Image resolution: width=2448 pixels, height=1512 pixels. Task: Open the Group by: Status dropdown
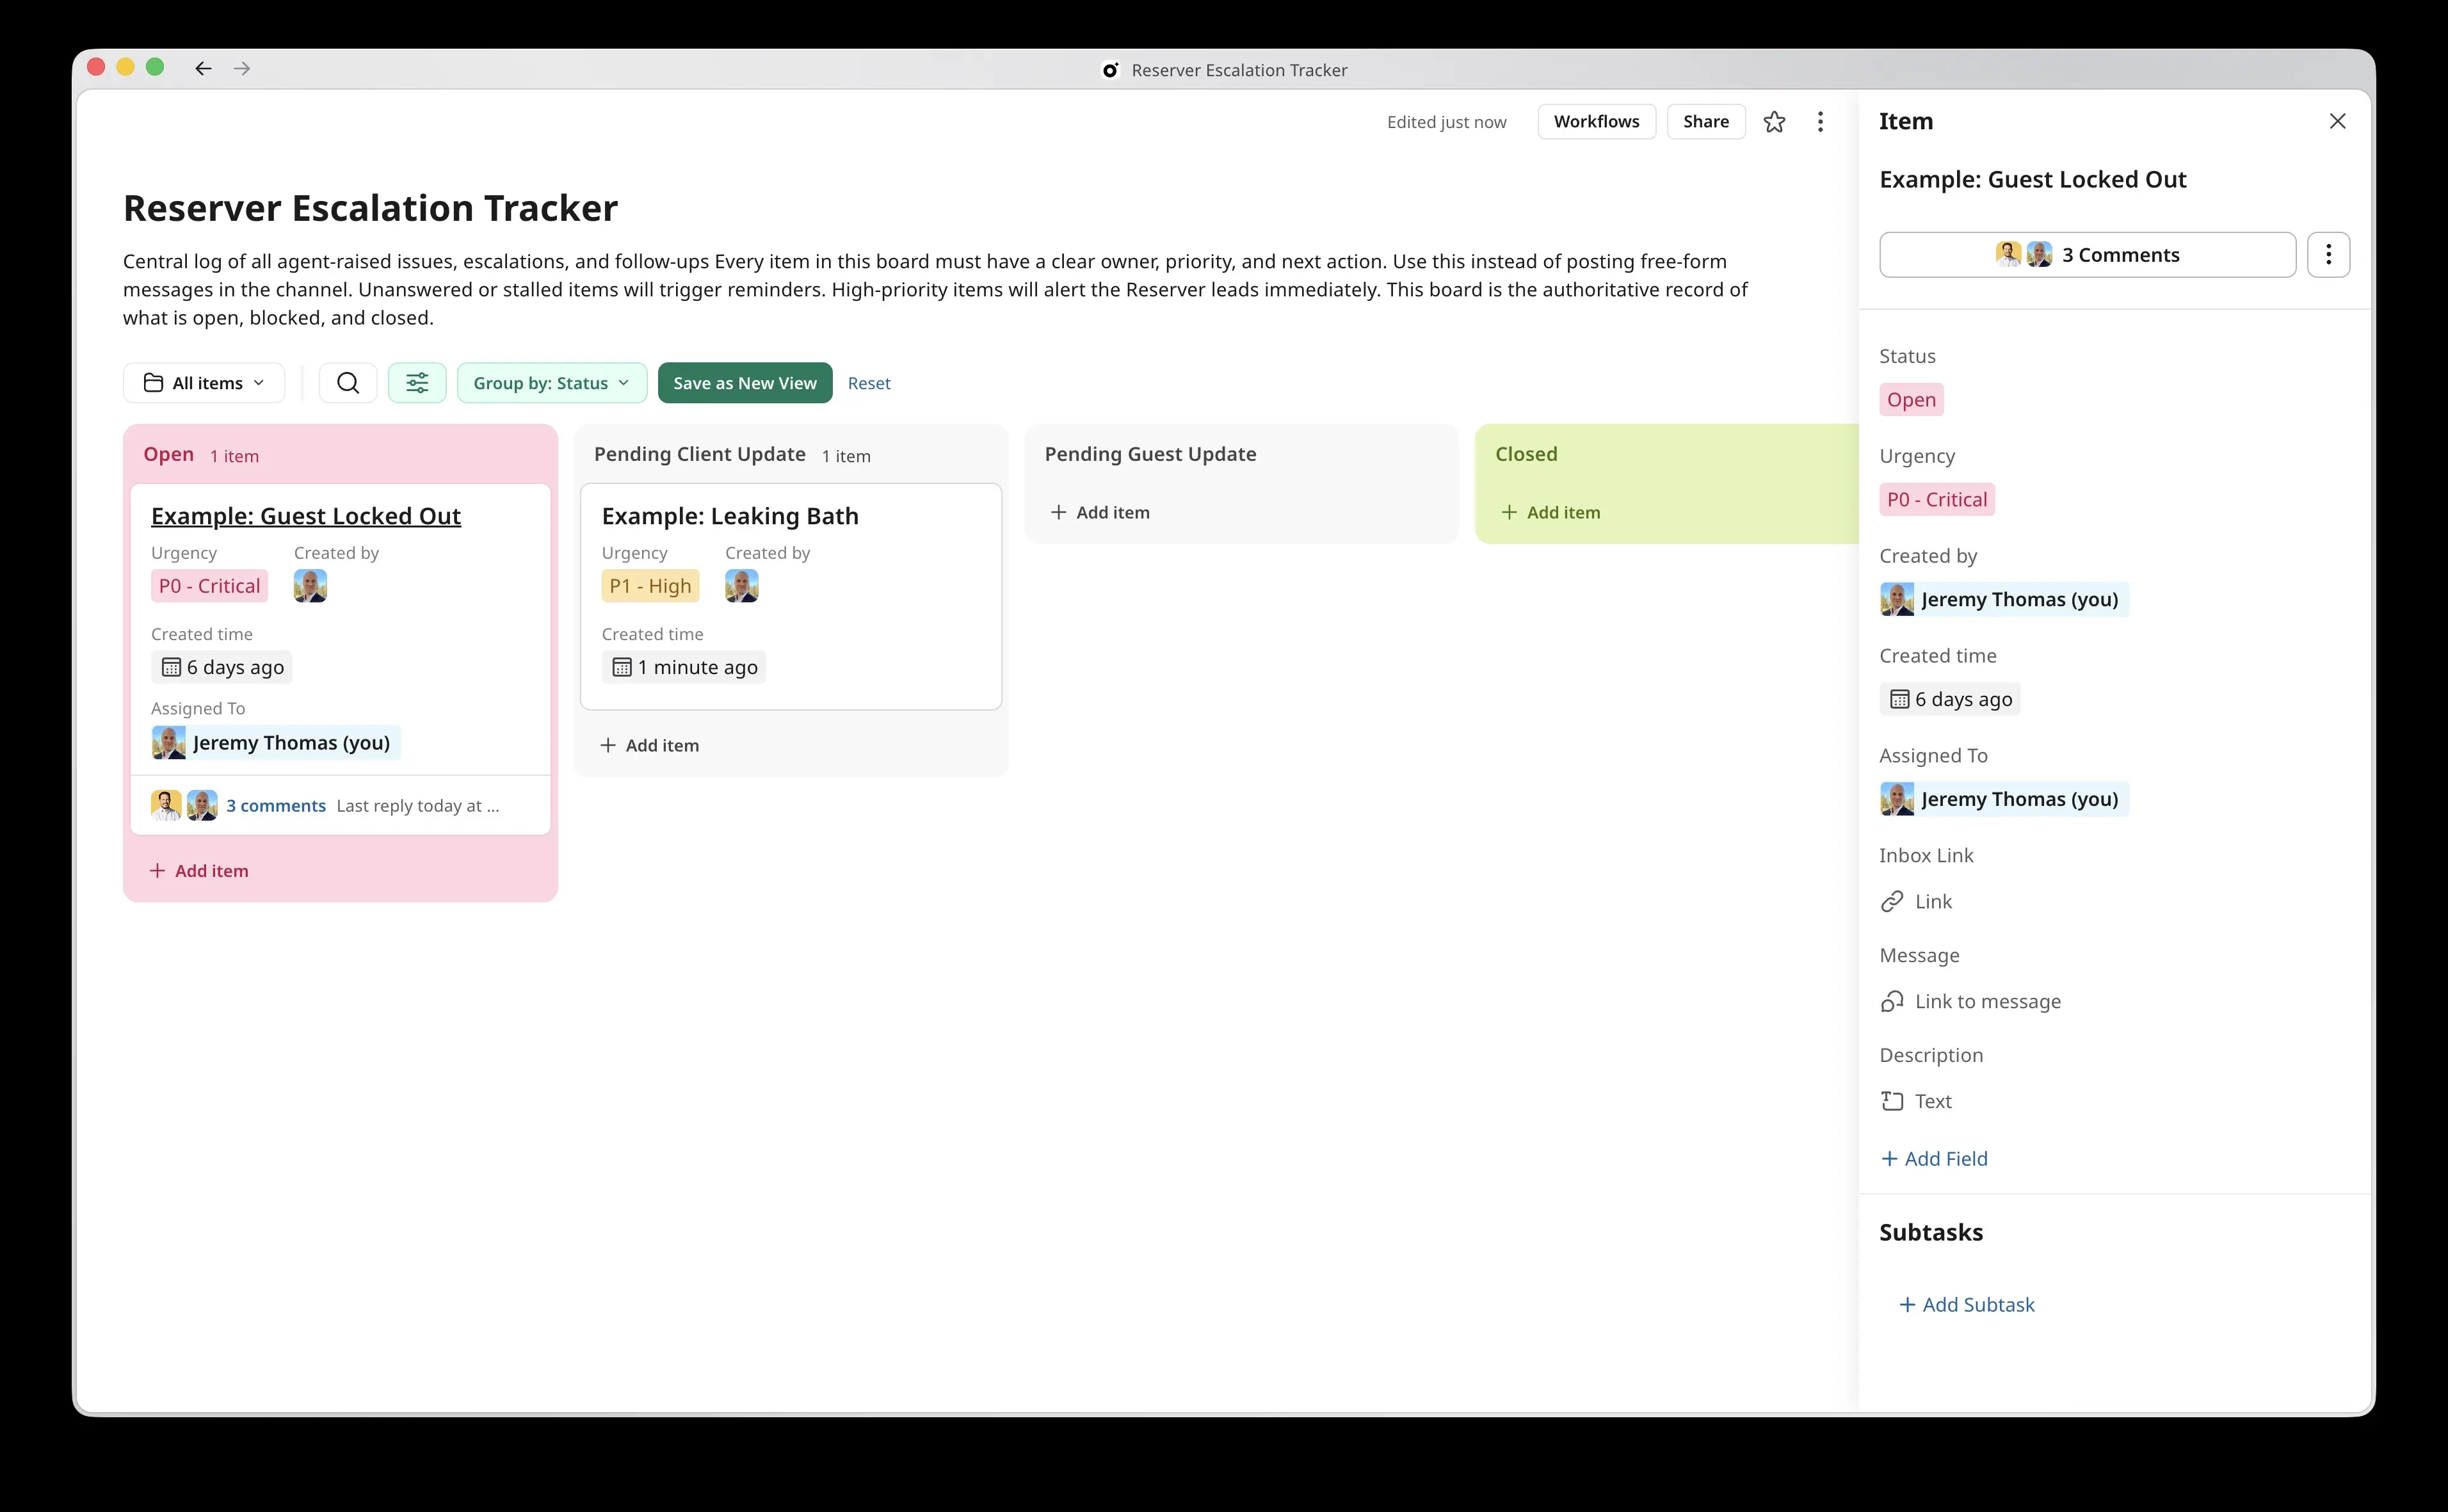(551, 383)
